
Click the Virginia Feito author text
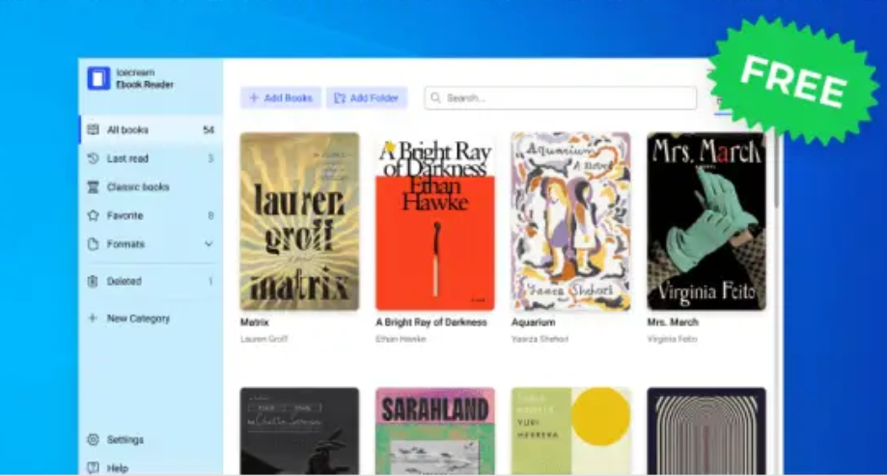click(x=672, y=339)
